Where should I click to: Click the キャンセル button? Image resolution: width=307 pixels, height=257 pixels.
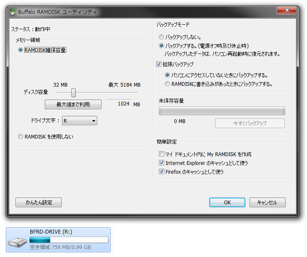[267, 202]
